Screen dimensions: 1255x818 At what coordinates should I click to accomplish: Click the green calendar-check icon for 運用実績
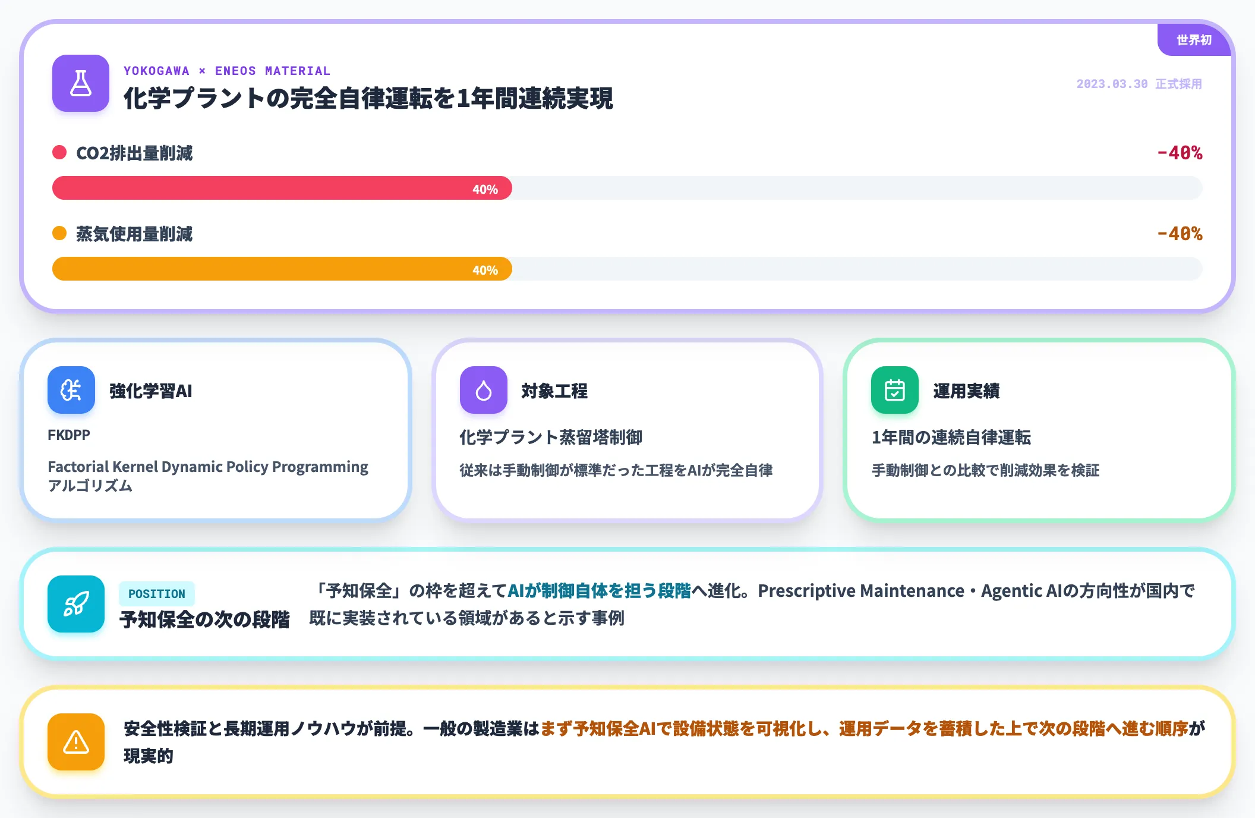(895, 390)
